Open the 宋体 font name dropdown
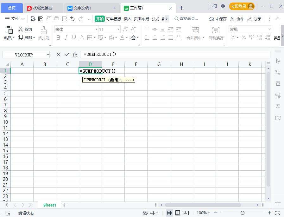 [96, 29]
